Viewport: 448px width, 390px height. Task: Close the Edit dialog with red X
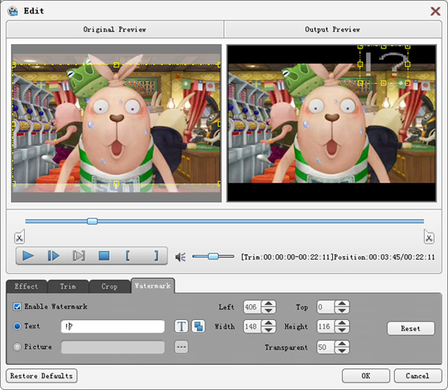[x=435, y=11]
